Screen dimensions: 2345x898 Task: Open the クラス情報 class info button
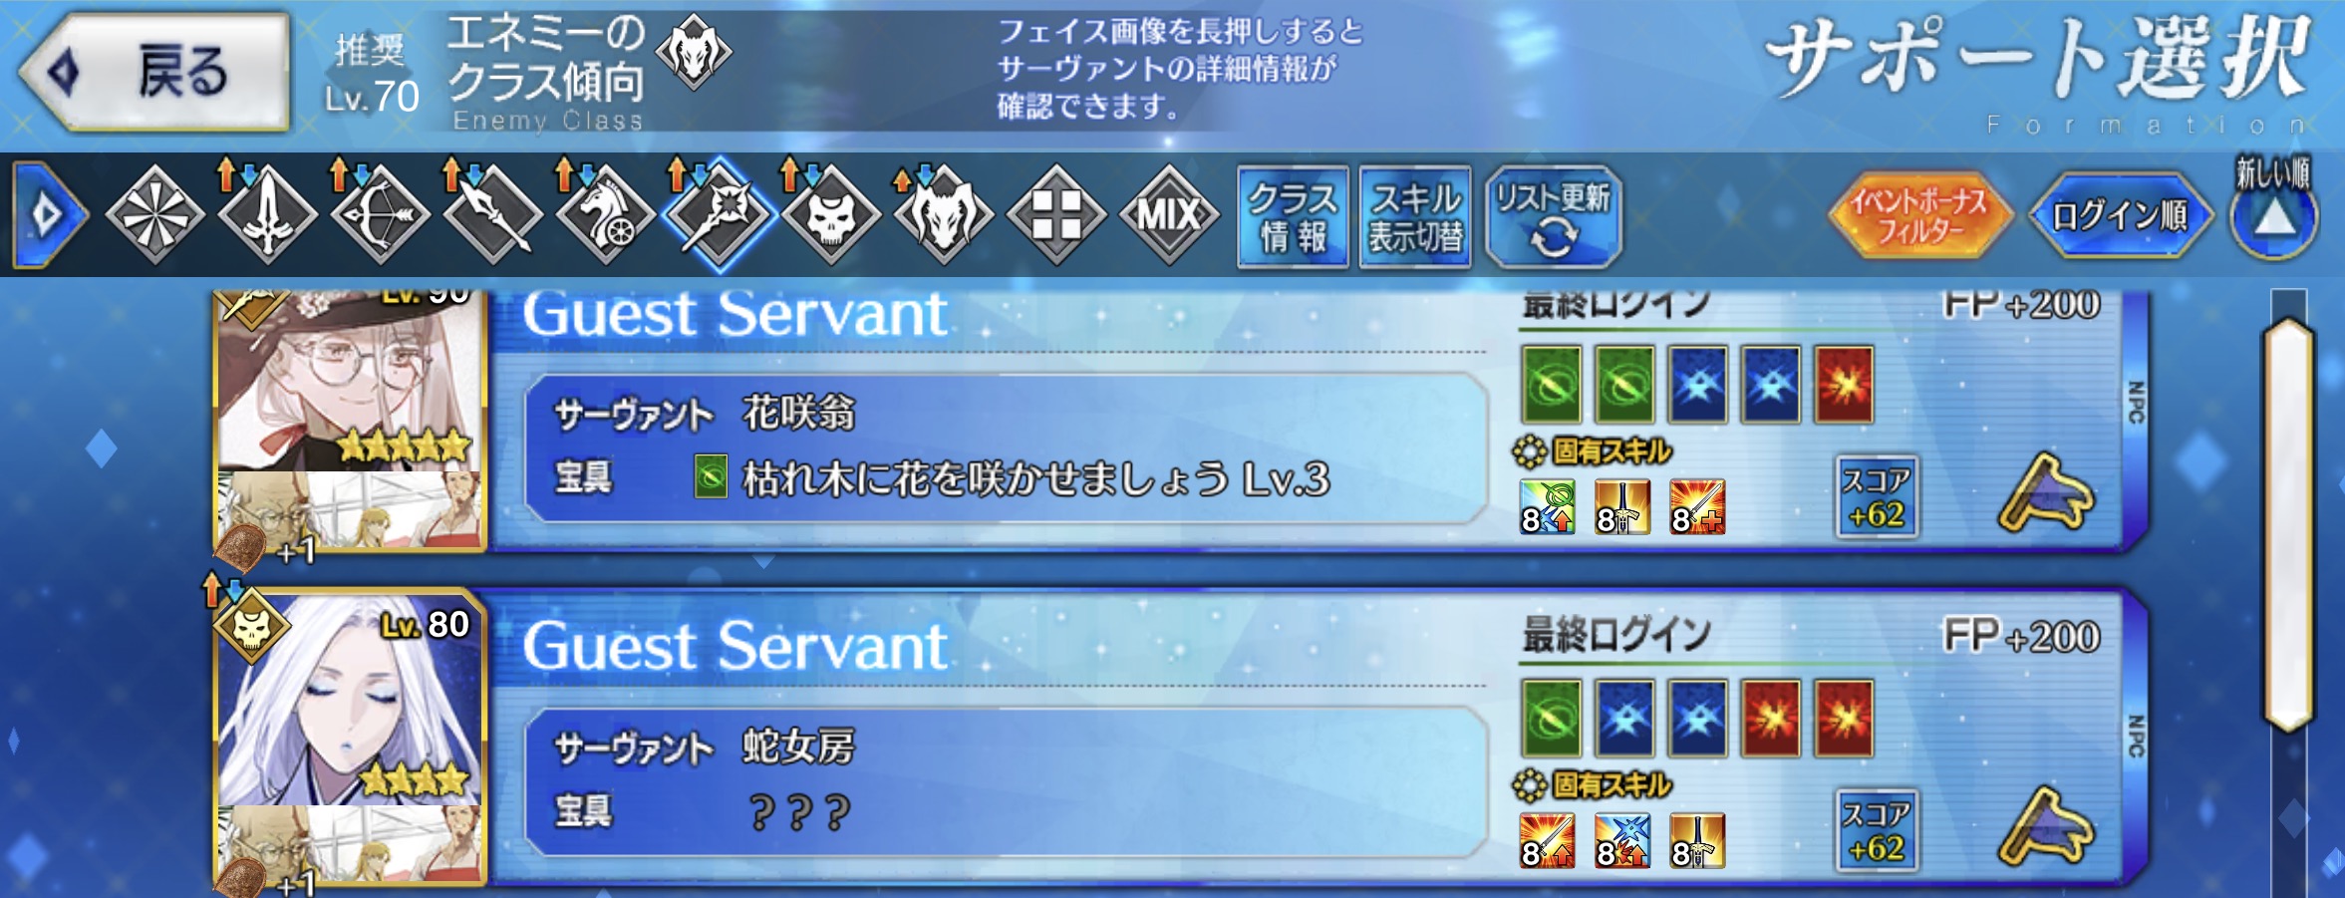(x=1293, y=216)
